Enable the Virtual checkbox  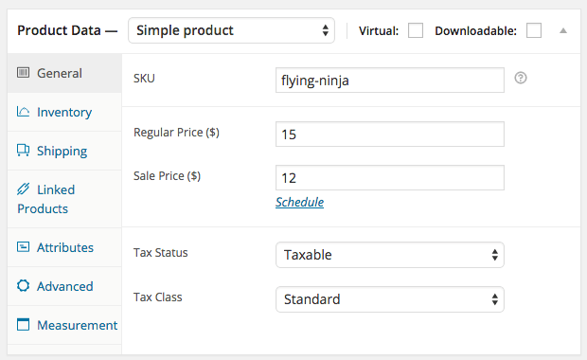[416, 30]
